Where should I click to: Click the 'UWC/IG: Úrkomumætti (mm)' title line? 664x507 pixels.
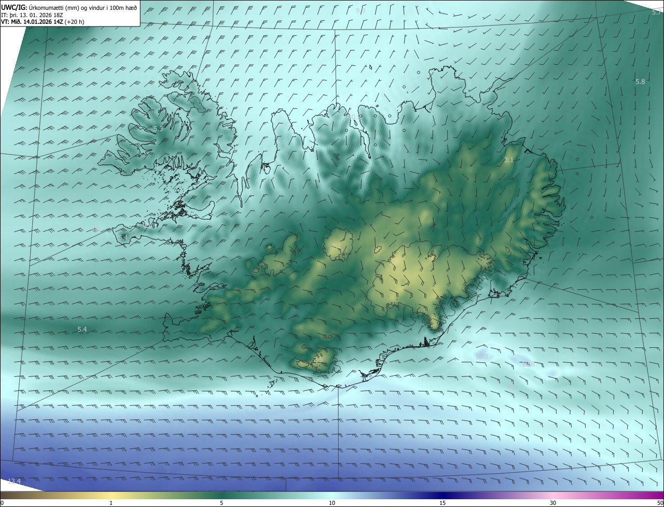(69, 7)
